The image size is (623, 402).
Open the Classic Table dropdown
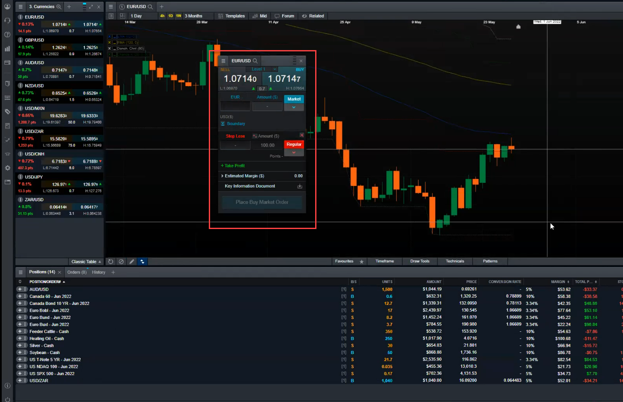tap(86, 262)
